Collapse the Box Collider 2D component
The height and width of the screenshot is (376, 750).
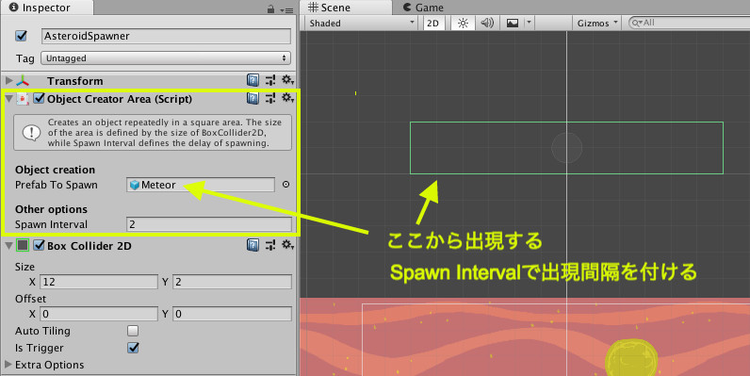8,245
